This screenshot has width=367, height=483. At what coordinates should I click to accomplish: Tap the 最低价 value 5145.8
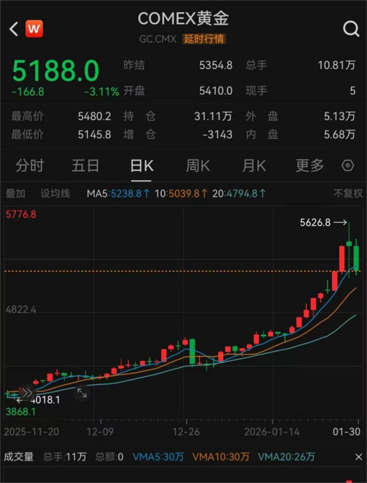point(94,135)
